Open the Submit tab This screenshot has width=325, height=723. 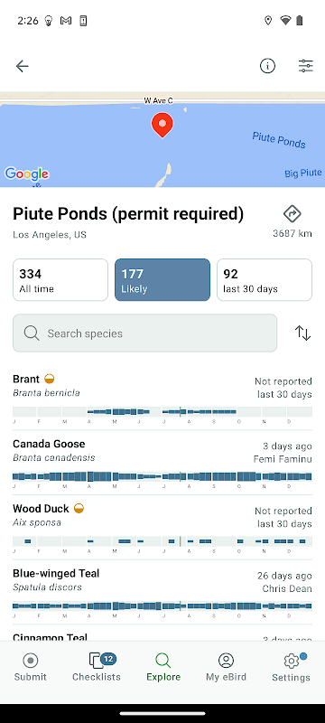click(x=31, y=667)
